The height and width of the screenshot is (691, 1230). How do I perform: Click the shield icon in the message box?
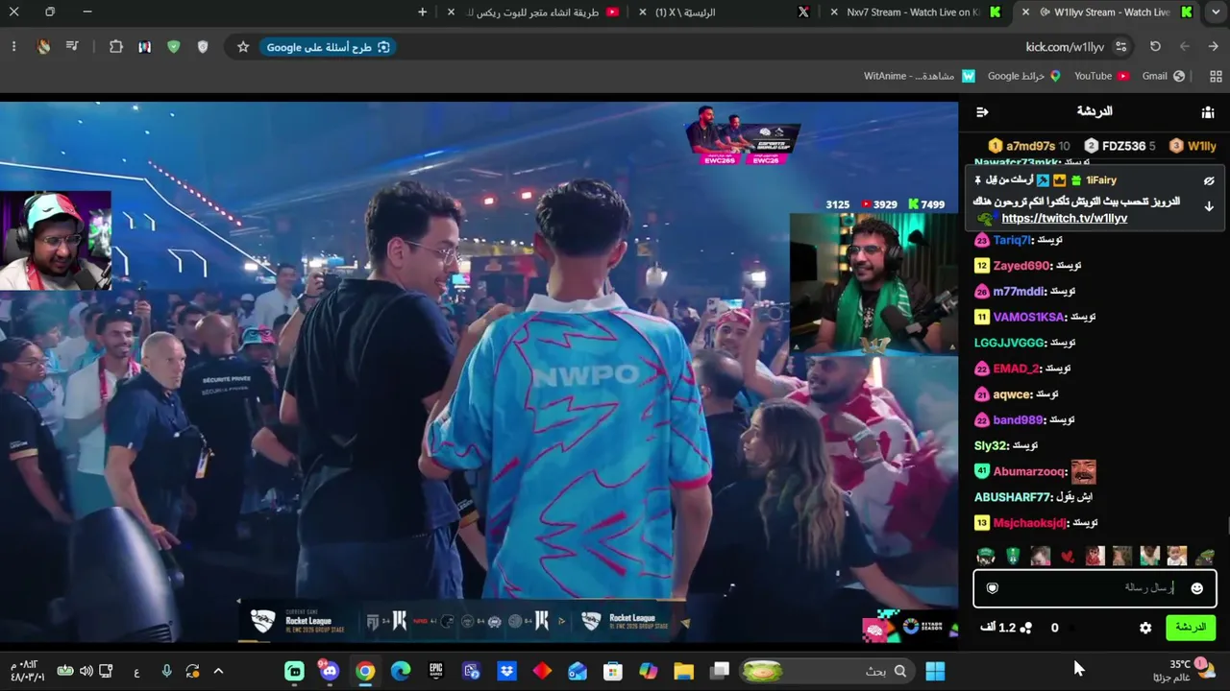[993, 588]
